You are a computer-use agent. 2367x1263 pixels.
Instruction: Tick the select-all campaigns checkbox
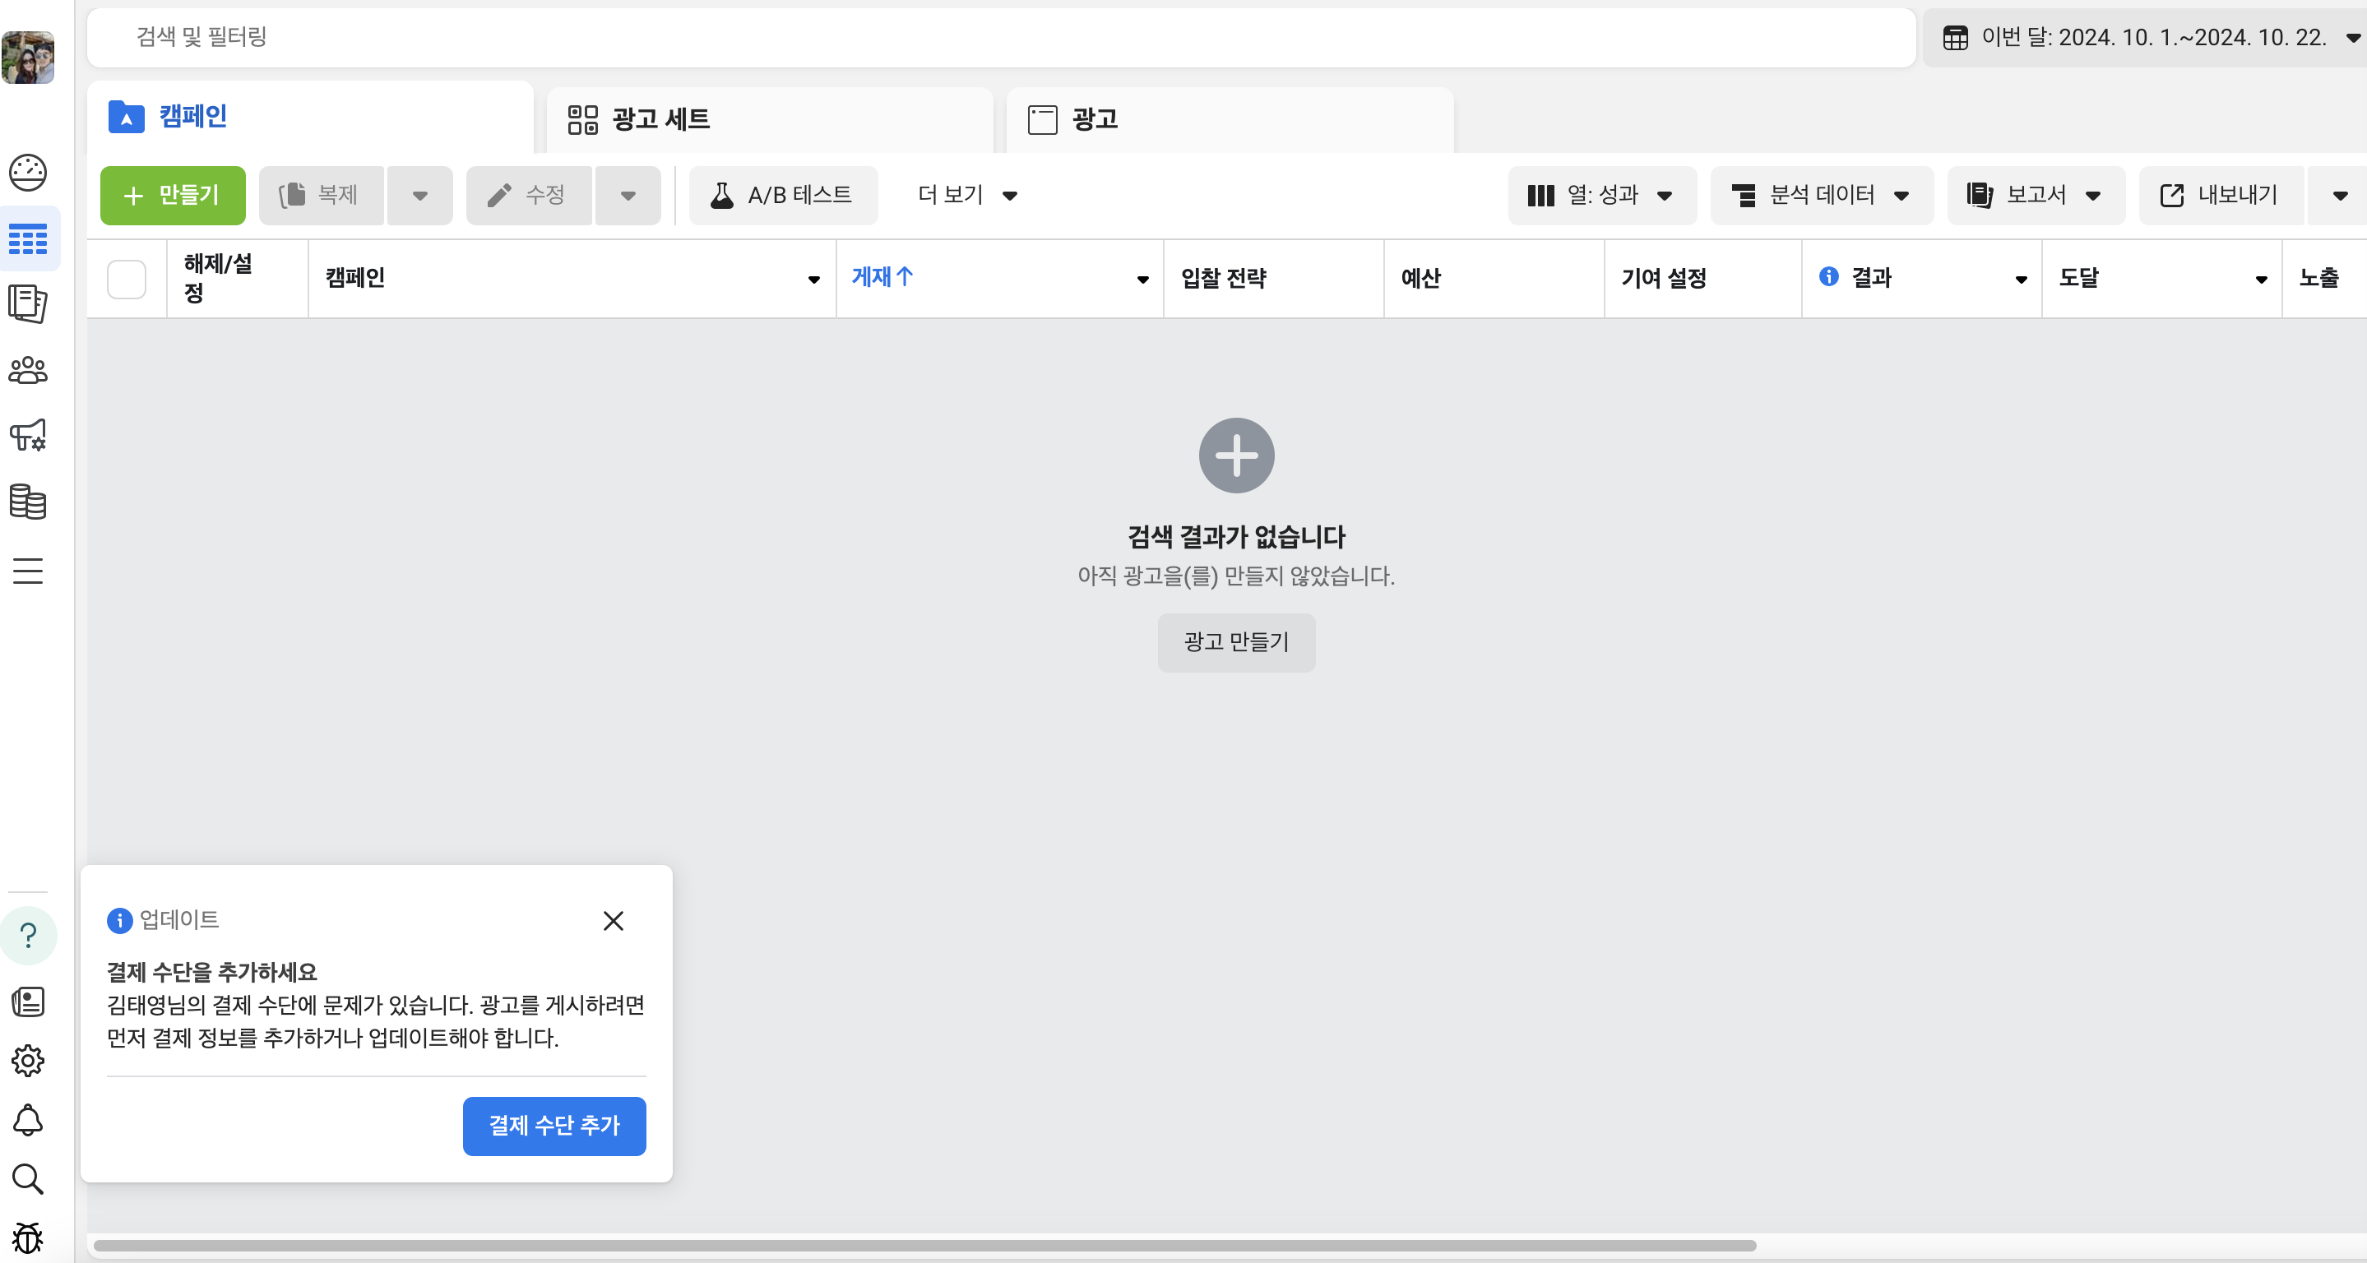(126, 278)
